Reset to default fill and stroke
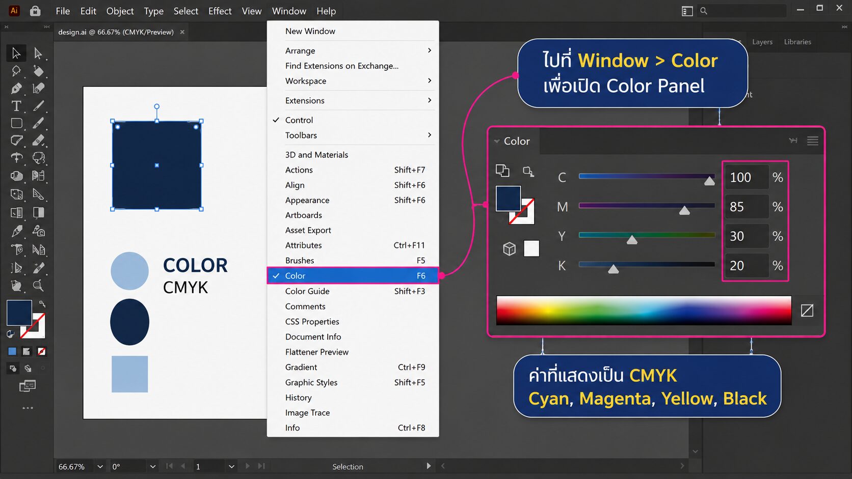Screen dimensions: 852x479 (x=10, y=334)
